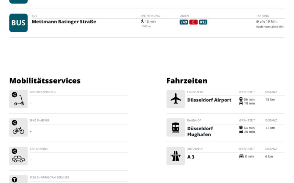Click the 'Ø alle 19 Min.' Taktung value

point(267,22)
